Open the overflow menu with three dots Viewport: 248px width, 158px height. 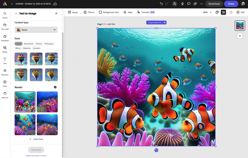202,4
